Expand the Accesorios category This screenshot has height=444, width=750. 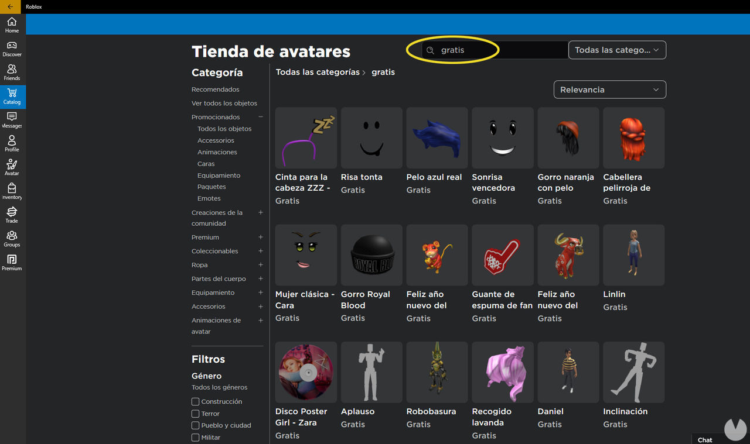coord(261,307)
